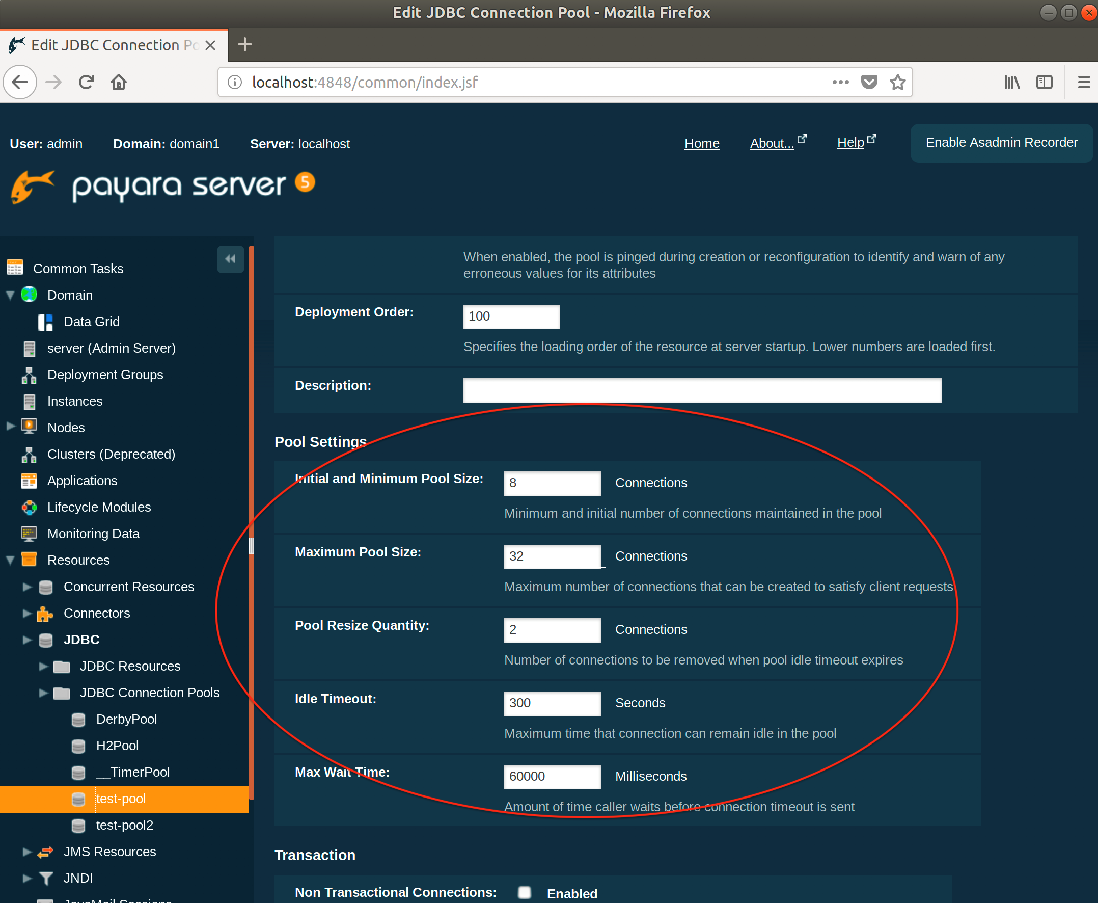The height and width of the screenshot is (903, 1098).
Task: Expand the Nodes tree node
Action: pyautogui.click(x=10, y=427)
